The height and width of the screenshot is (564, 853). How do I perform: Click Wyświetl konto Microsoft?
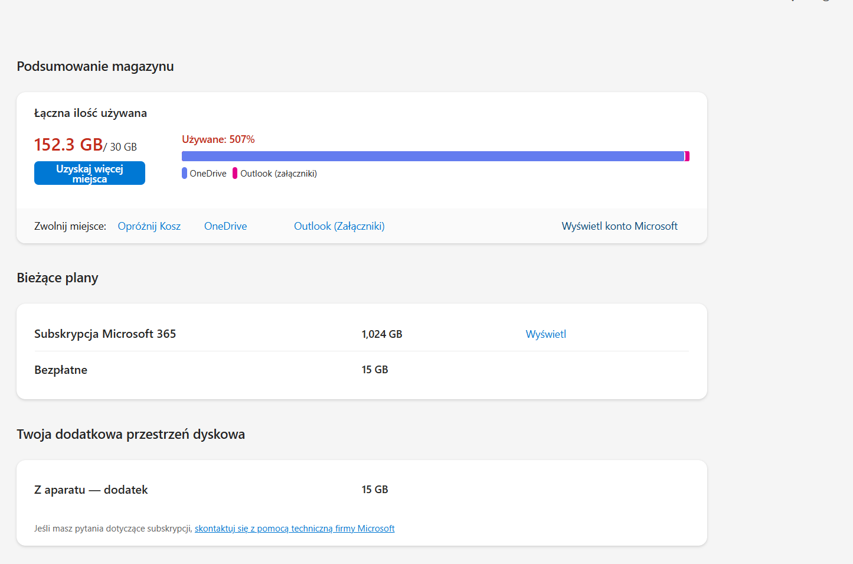pyautogui.click(x=619, y=226)
